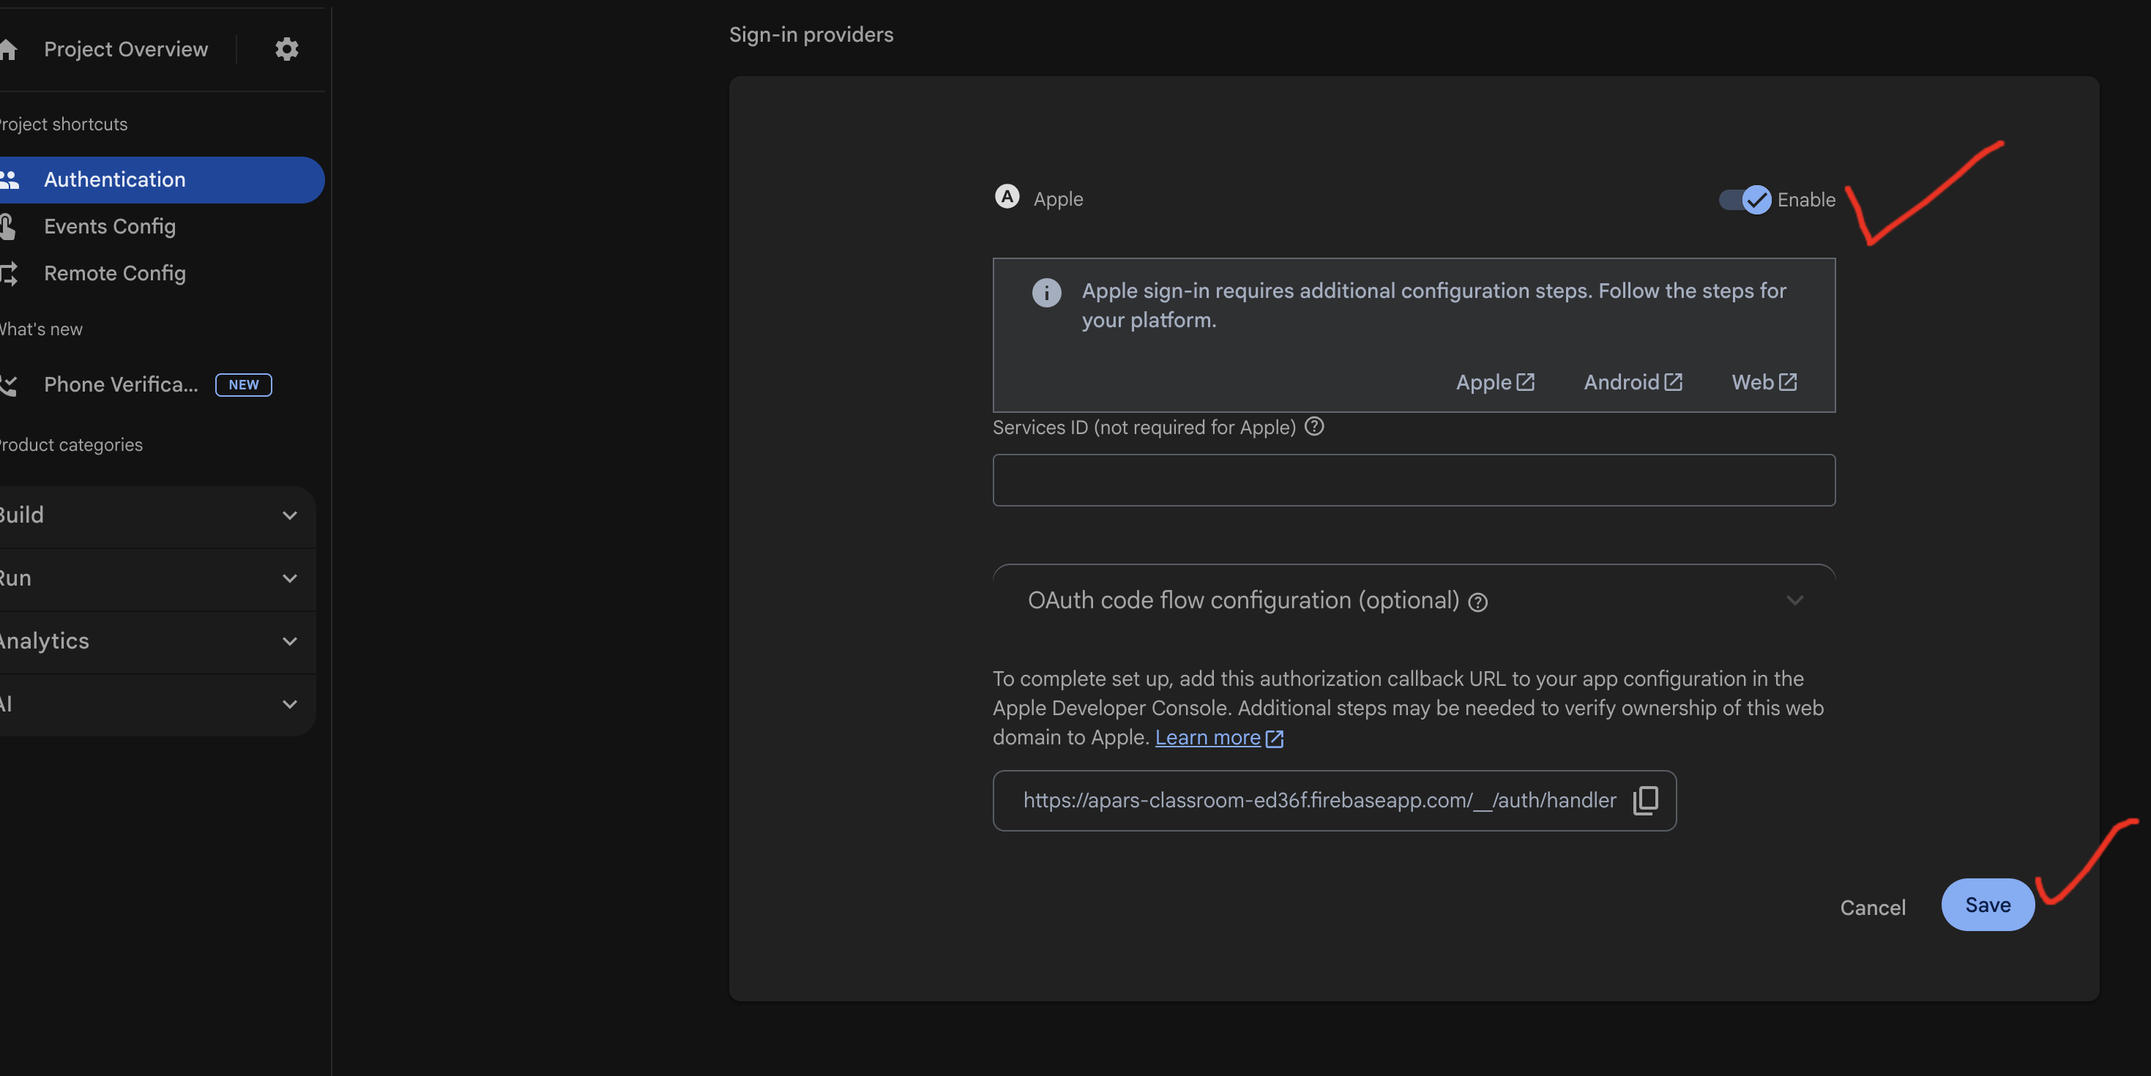Viewport: 2151px width, 1076px height.
Task: Click the Authentication people icon
Action: 8,179
